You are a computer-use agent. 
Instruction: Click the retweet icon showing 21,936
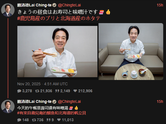coord(37,91)
